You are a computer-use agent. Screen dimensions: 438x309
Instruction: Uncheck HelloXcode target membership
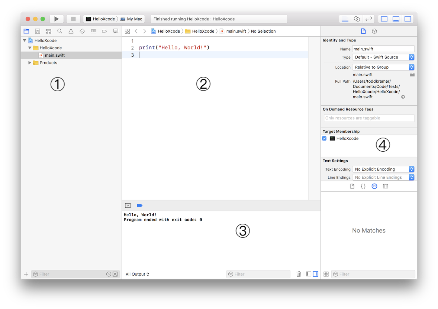coord(324,138)
